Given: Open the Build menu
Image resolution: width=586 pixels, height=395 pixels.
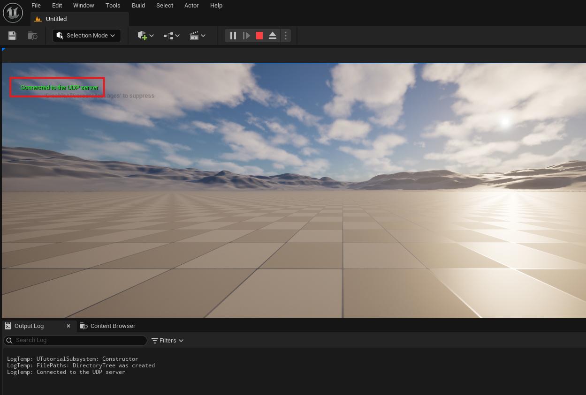Looking at the screenshot, I should coord(138,6).
